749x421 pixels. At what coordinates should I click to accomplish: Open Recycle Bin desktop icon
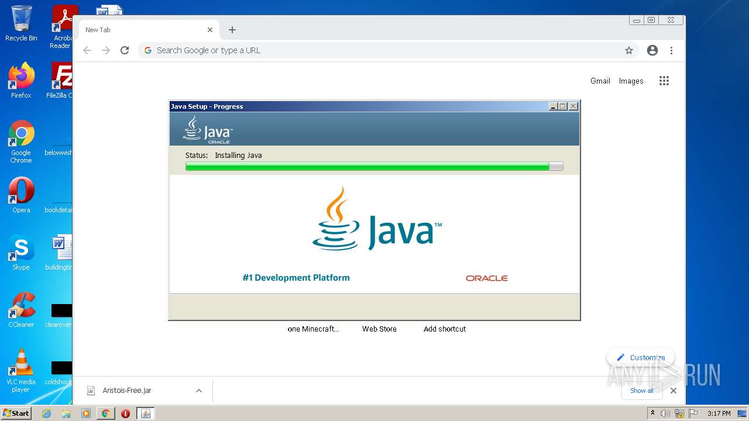[x=21, y=23]
